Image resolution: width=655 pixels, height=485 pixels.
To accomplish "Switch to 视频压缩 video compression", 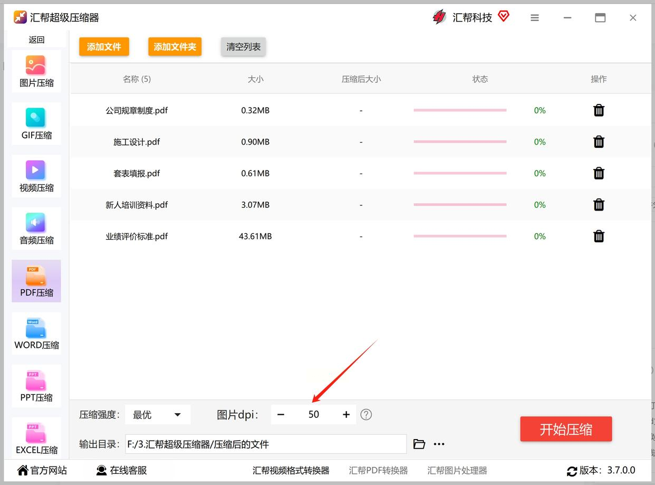I will click(36, 176).
